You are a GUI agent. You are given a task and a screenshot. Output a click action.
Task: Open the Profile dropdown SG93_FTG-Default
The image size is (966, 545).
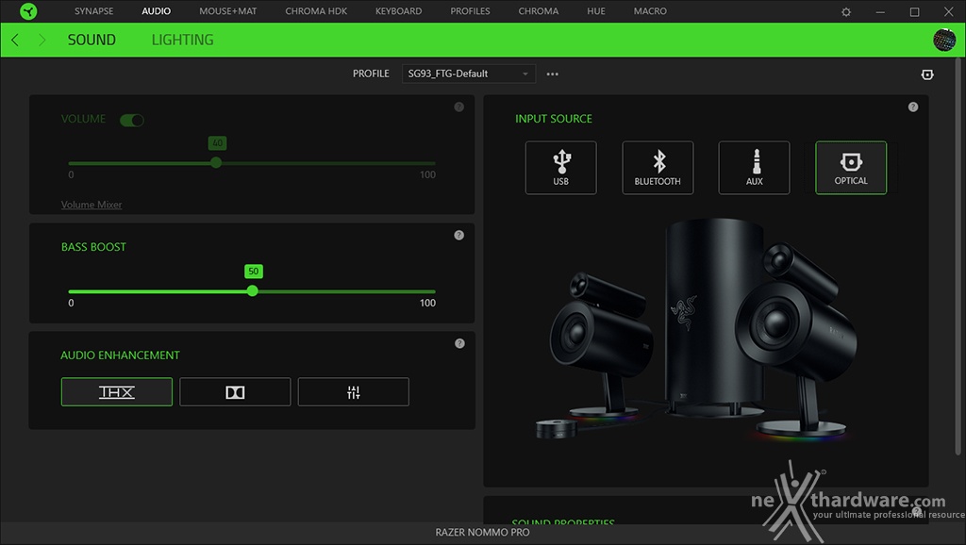point(469,74)
